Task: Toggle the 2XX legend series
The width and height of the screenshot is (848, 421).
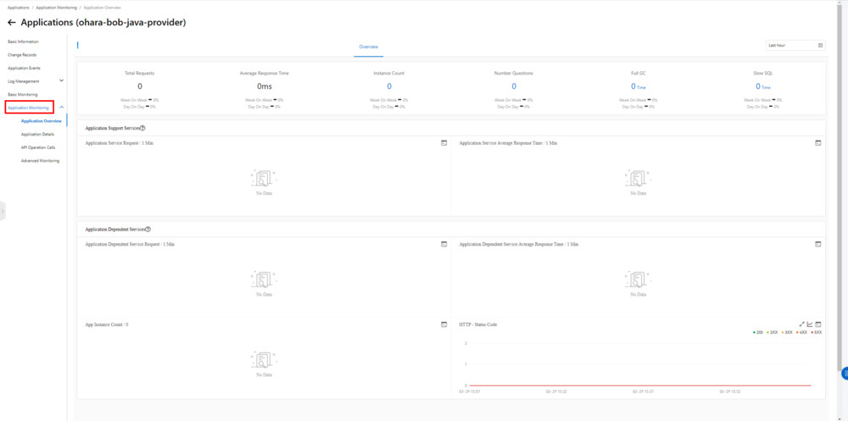Action: coord(774,332)
